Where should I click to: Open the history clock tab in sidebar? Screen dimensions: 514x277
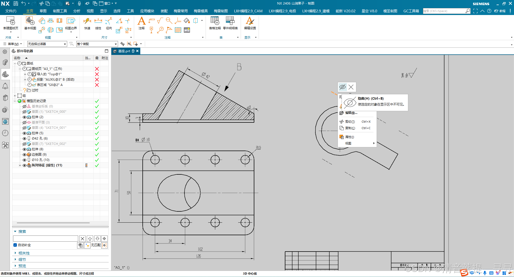[5, 133]
